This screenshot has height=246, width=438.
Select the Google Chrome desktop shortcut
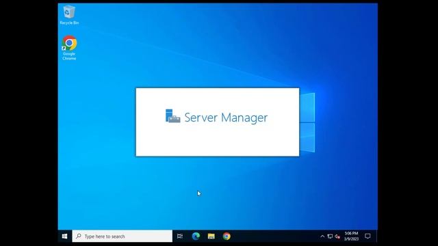[69, 48]
